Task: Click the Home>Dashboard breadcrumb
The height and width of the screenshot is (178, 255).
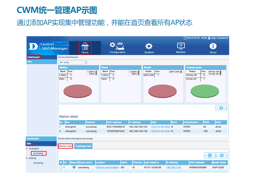Action: point(68,57)
